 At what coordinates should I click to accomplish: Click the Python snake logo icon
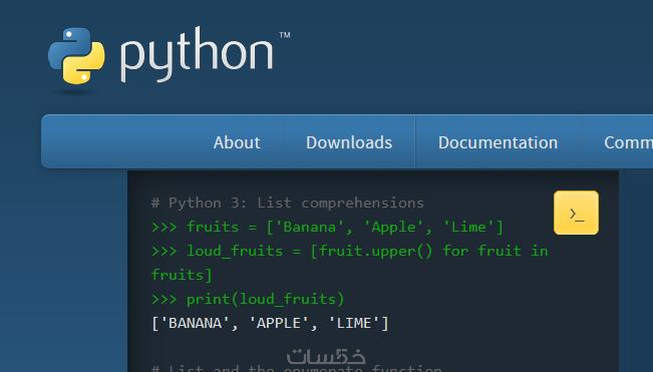coord(76,56)
